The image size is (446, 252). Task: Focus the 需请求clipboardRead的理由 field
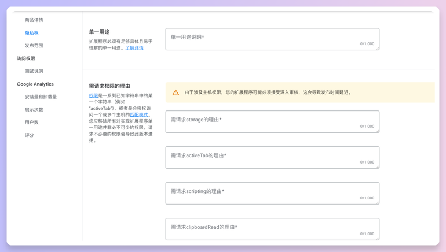[272, 229]
